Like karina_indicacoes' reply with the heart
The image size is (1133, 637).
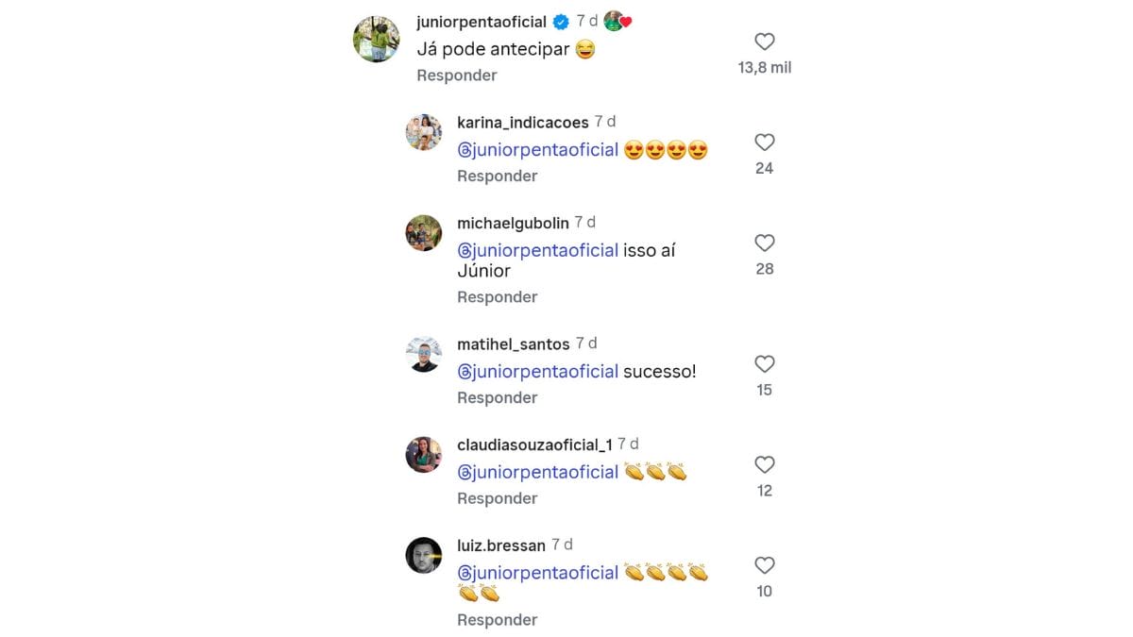[765, 142]
